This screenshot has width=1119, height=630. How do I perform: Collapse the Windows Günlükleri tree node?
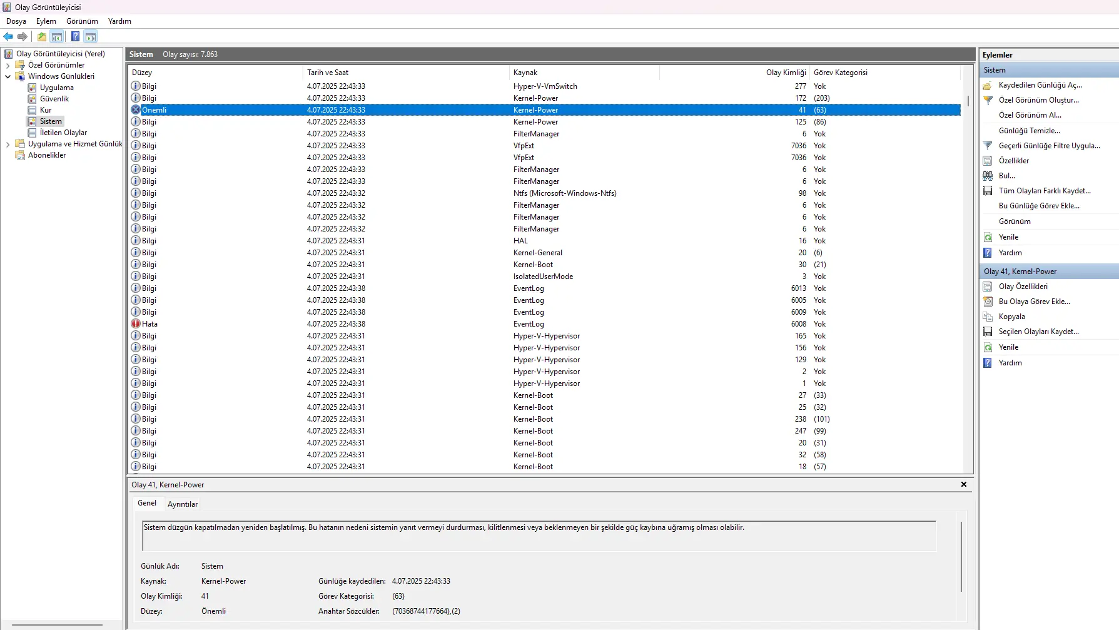point(8,76)
